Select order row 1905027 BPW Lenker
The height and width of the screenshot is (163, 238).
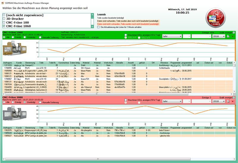119,136
